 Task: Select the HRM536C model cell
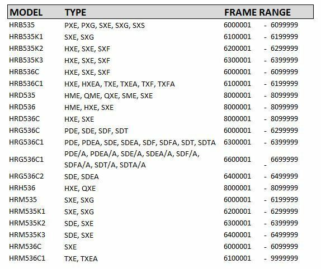click(25, 246)
